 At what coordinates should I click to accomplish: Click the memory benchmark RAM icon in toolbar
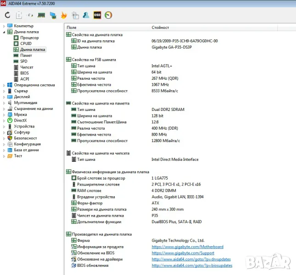pyautogui.click(x=41, y=15)
